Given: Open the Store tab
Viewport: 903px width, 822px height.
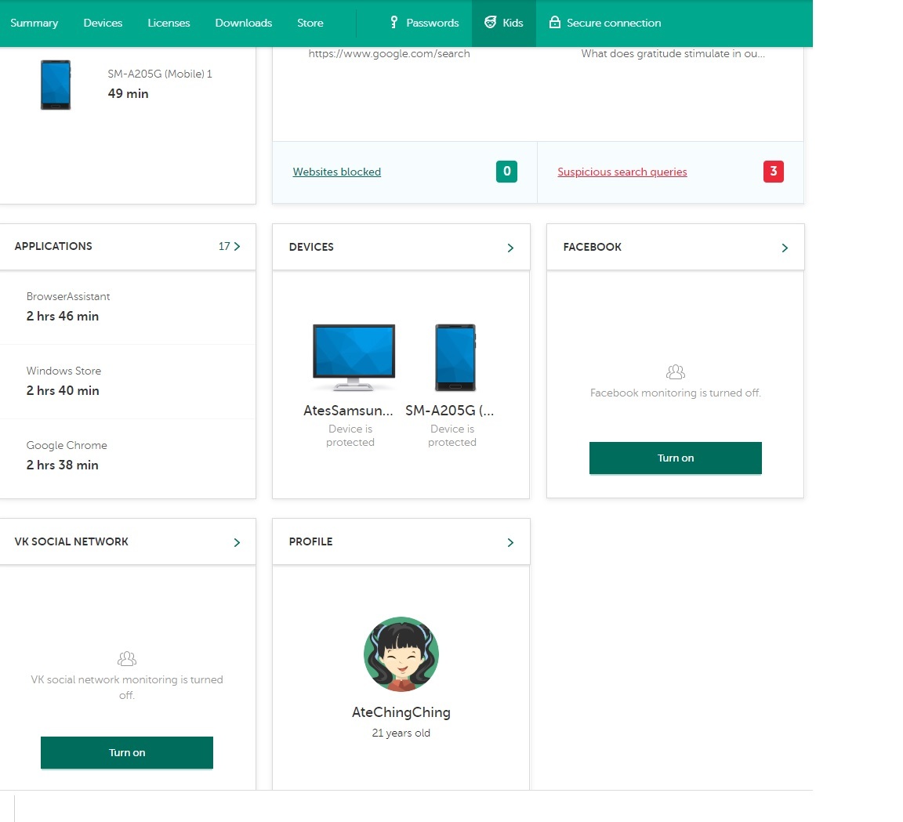Looking at the screenshot, I should coord(310,23).
